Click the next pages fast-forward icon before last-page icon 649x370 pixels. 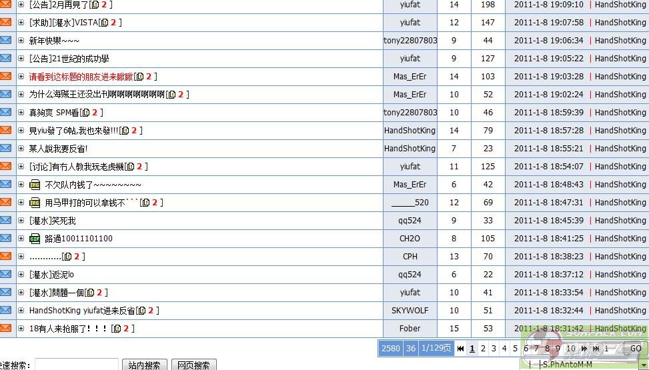pyautogui.click(x=584, y=348)
